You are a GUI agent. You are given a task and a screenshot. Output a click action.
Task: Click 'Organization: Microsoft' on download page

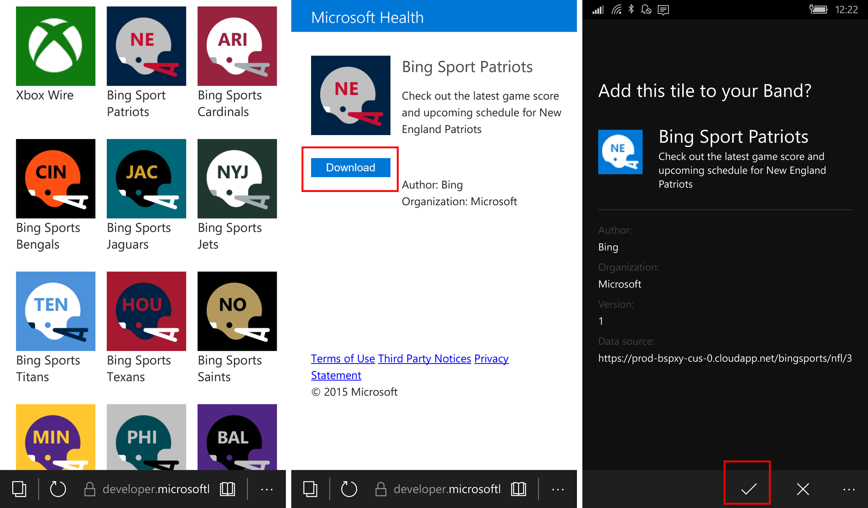coord(459,201)
